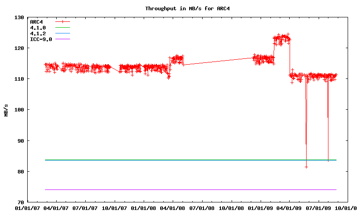Click the red ARC4 legend line sample
357x214 pixels.
pos(63,22)
